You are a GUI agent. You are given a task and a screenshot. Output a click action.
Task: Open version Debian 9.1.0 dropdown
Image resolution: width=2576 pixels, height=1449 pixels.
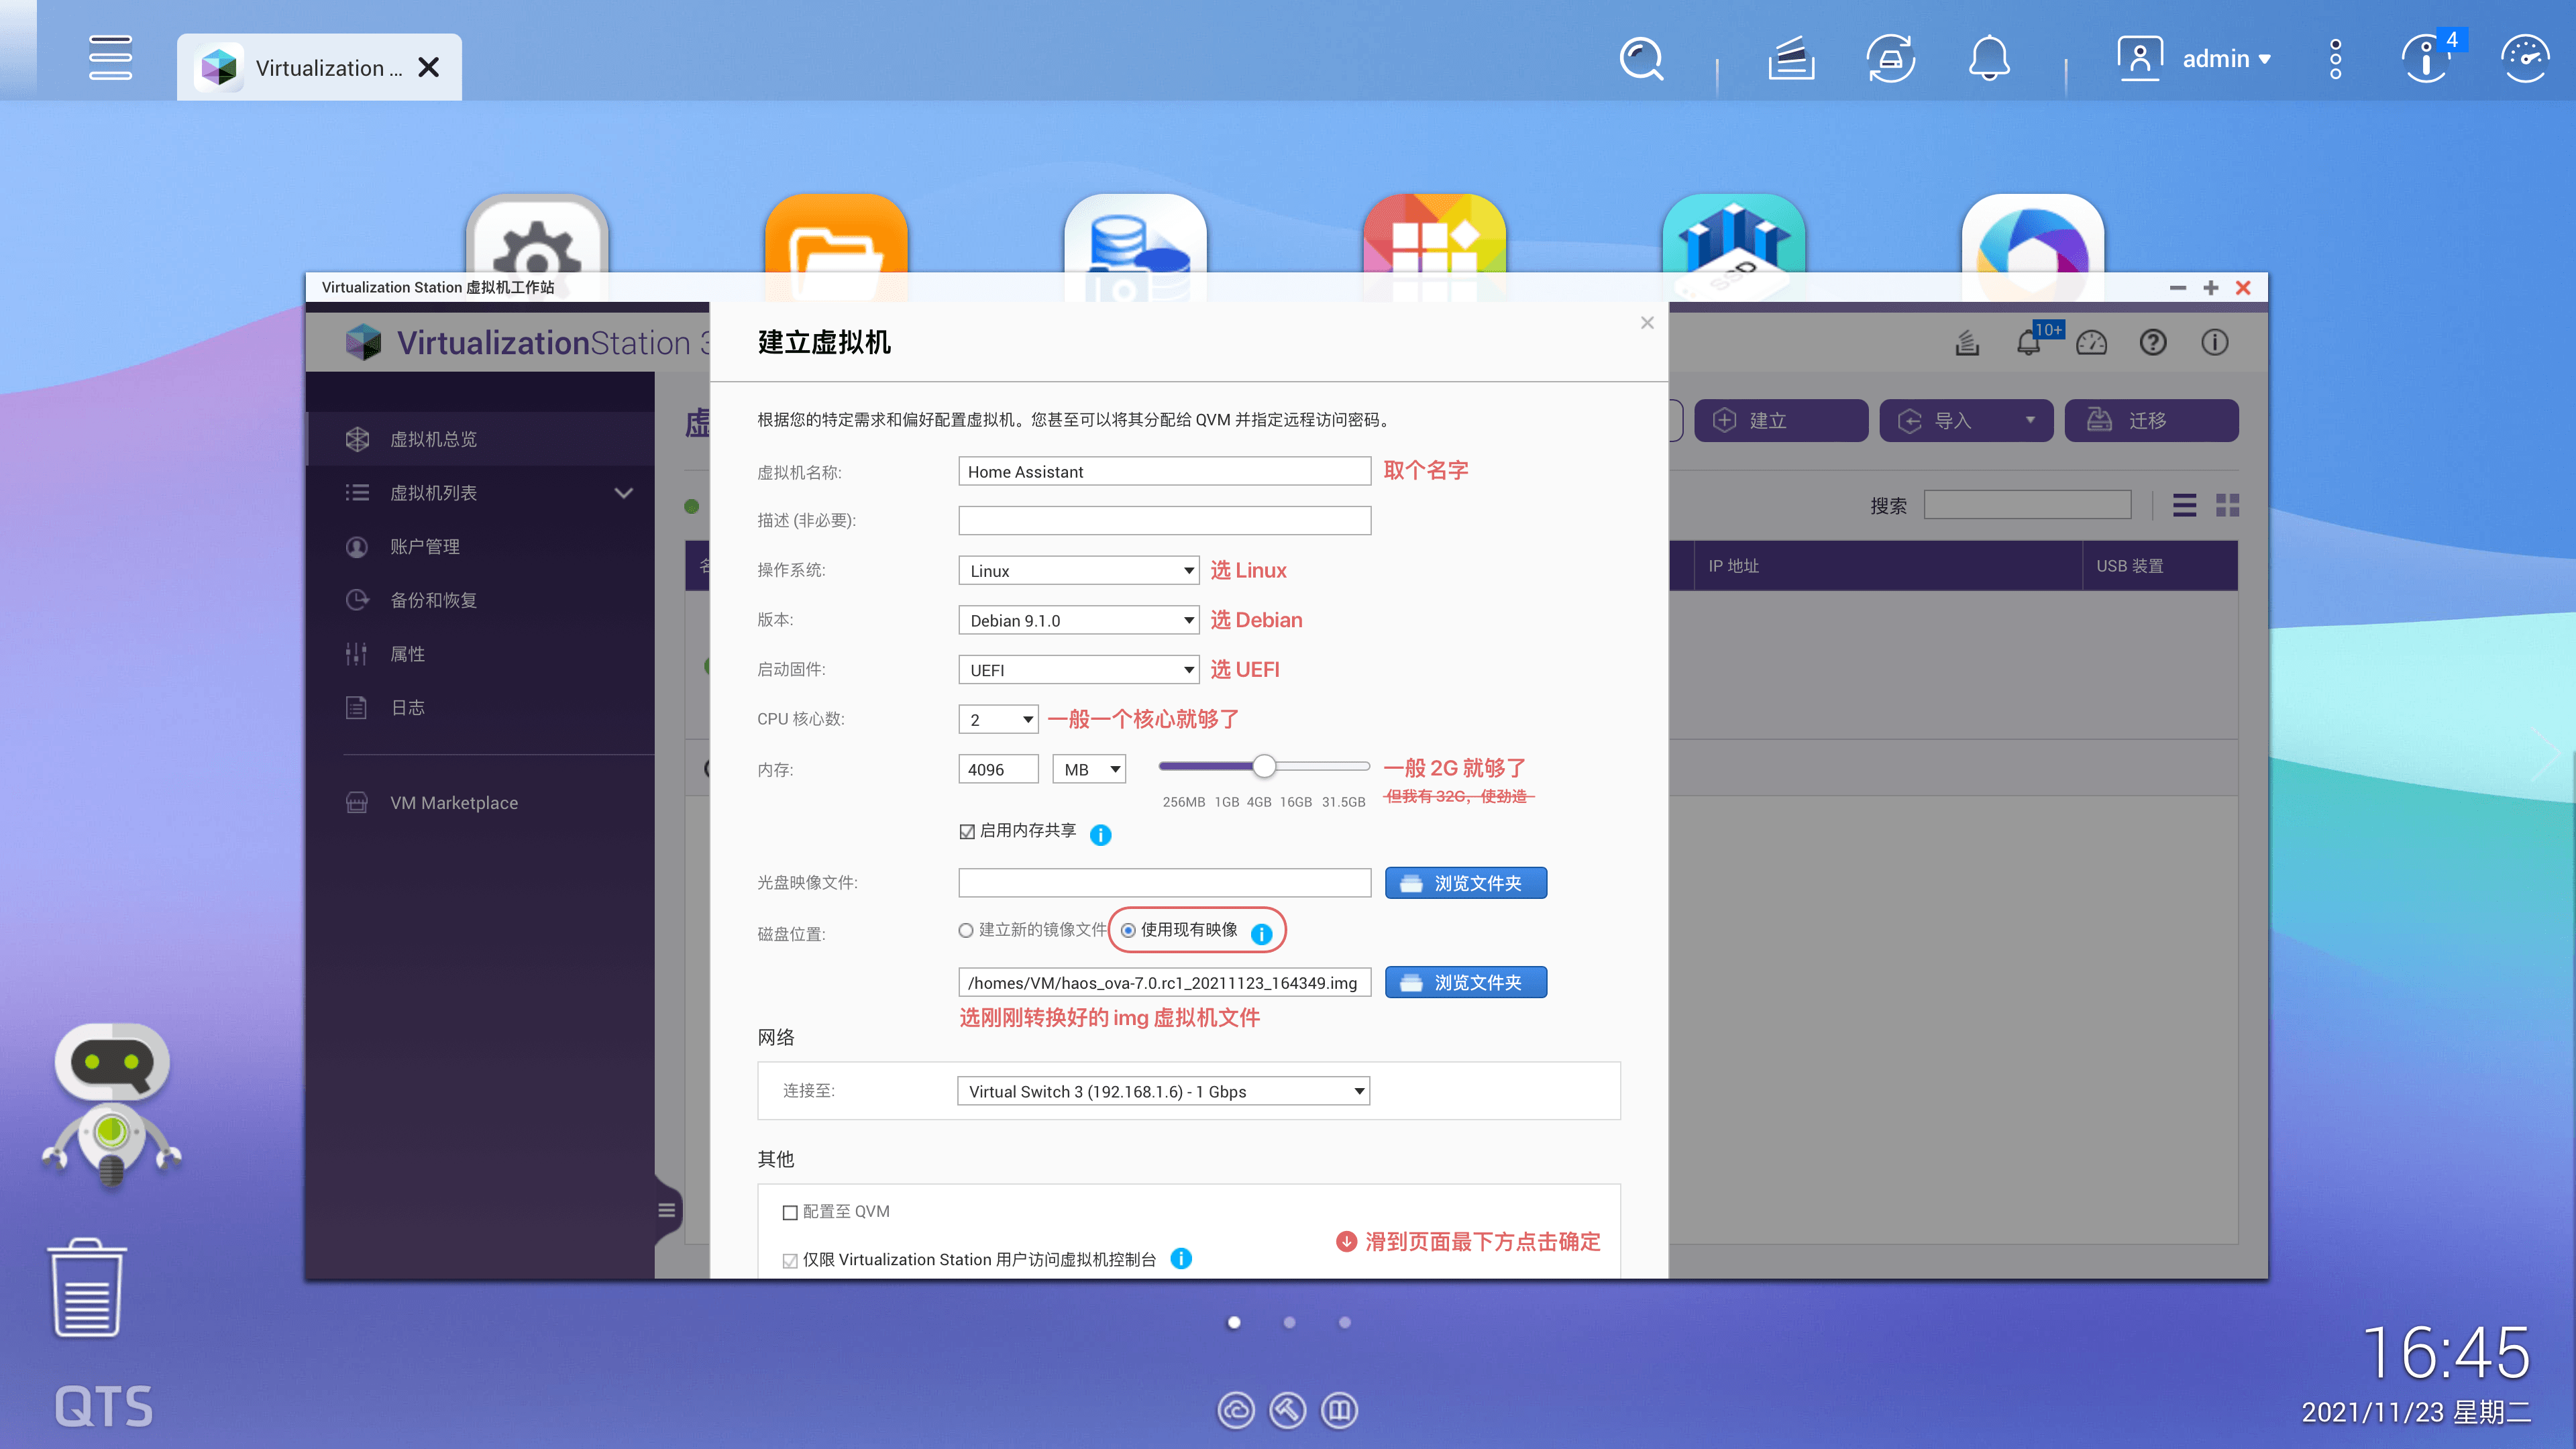1078,620
